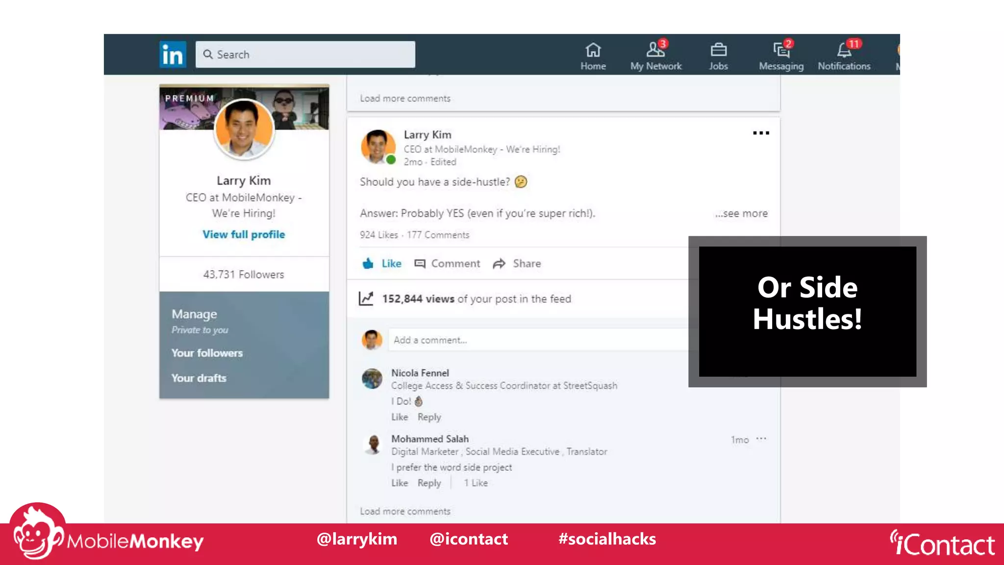Click the thumbs-up Like icon on post
Screen dimensions: 1004x565
[368, 263]
